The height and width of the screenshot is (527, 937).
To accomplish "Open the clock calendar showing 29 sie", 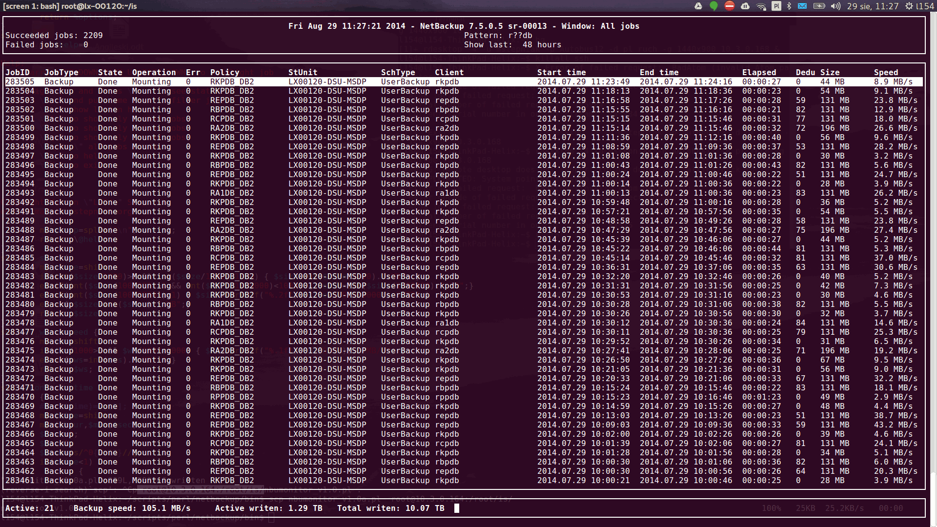I will (873, 6).
